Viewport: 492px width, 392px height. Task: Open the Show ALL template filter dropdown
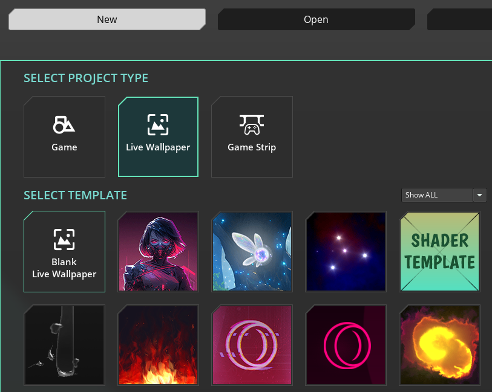[436, 194]
